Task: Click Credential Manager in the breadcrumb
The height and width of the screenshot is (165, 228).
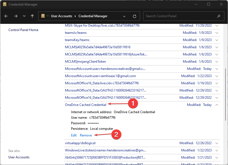Action: 93,16
